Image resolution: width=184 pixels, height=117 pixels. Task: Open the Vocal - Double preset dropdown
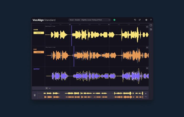(x=90, y=20)
